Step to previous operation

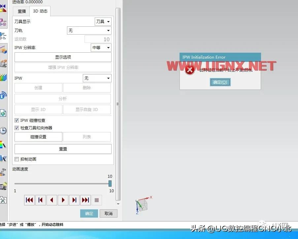coord(41,200)
